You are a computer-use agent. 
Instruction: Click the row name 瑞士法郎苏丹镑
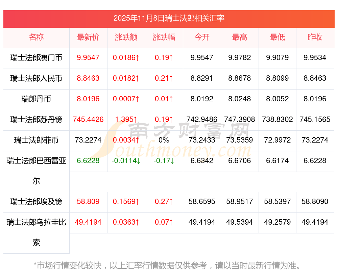[36, 119]
